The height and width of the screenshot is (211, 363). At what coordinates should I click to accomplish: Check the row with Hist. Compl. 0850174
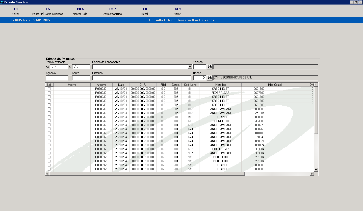[x=49, y=145]
